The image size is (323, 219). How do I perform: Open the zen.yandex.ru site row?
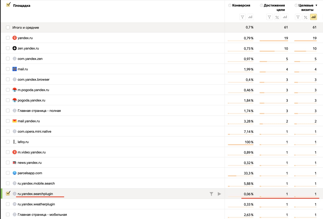click(x=28, y=48)
